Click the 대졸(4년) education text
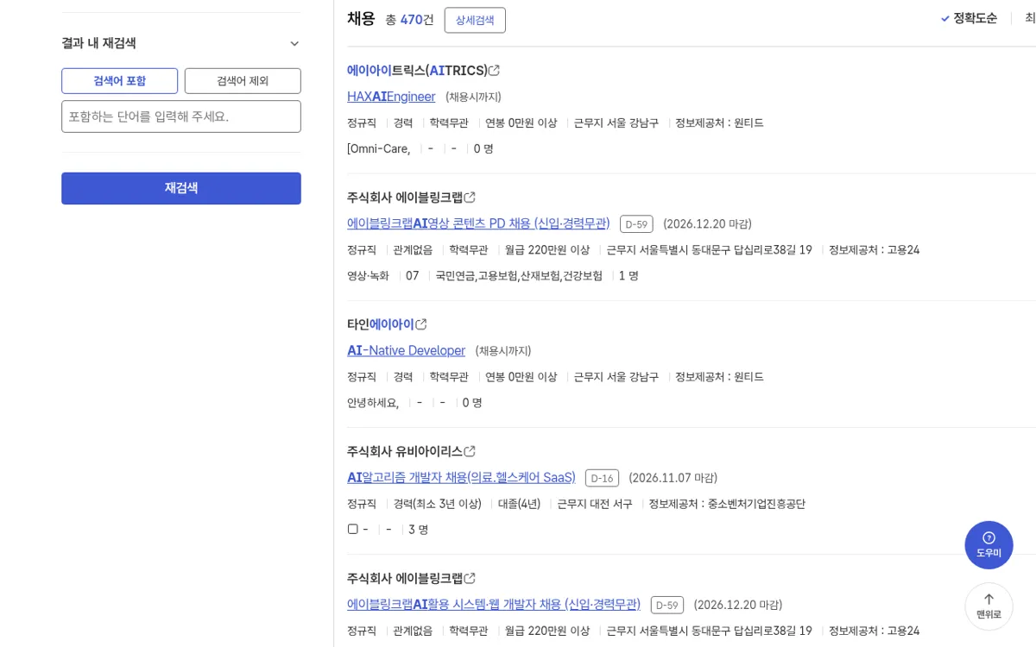 [520, 504]
